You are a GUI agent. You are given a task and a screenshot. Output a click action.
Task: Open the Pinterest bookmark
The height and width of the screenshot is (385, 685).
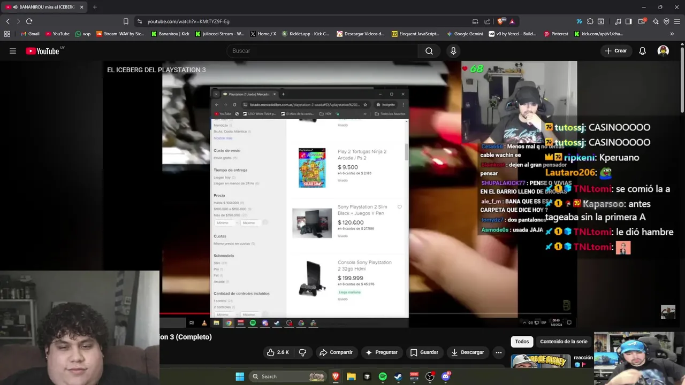point(556,34)
